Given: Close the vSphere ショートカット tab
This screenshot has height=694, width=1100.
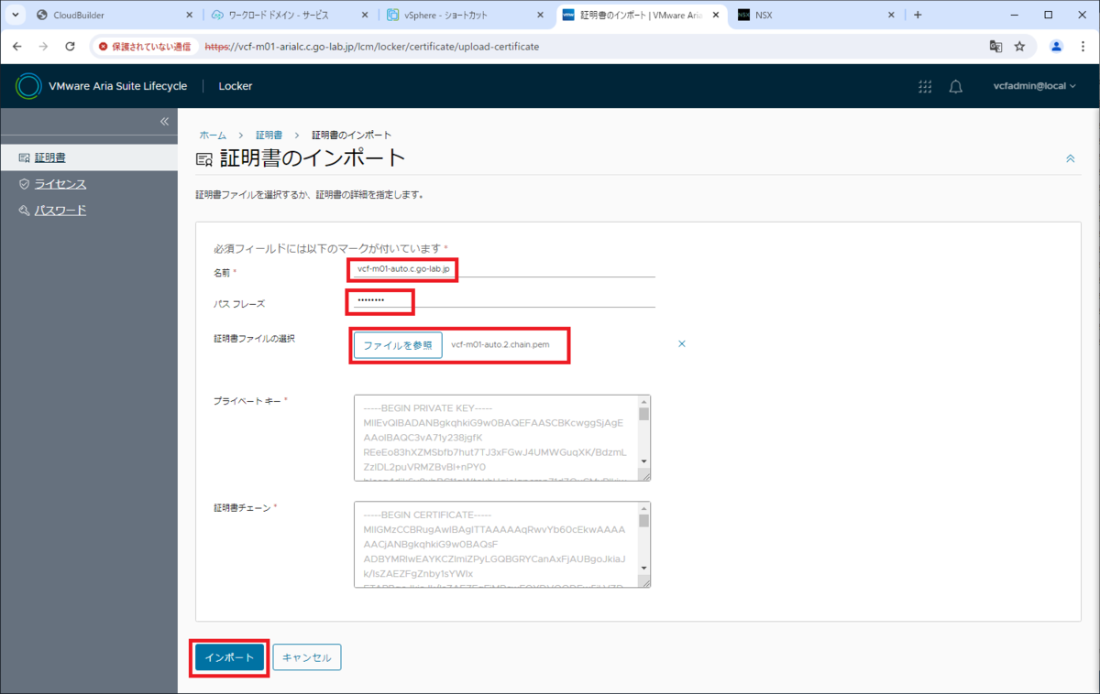Looking at the screenshot, I should click(x=540, y=15).
